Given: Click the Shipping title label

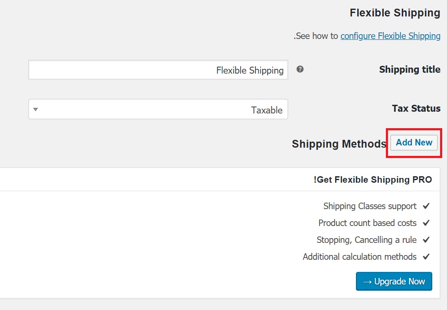Looking at the screenshot, I should pos(410,69).
